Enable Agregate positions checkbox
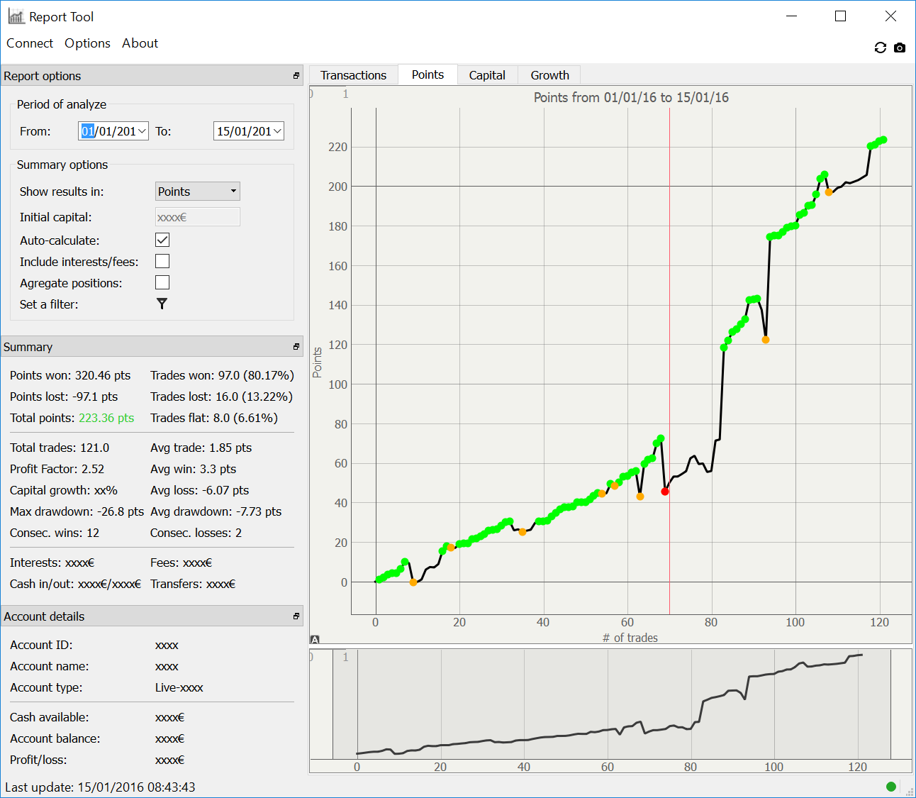The height and width of the screenshot is (798, 916). coord(162,282)
